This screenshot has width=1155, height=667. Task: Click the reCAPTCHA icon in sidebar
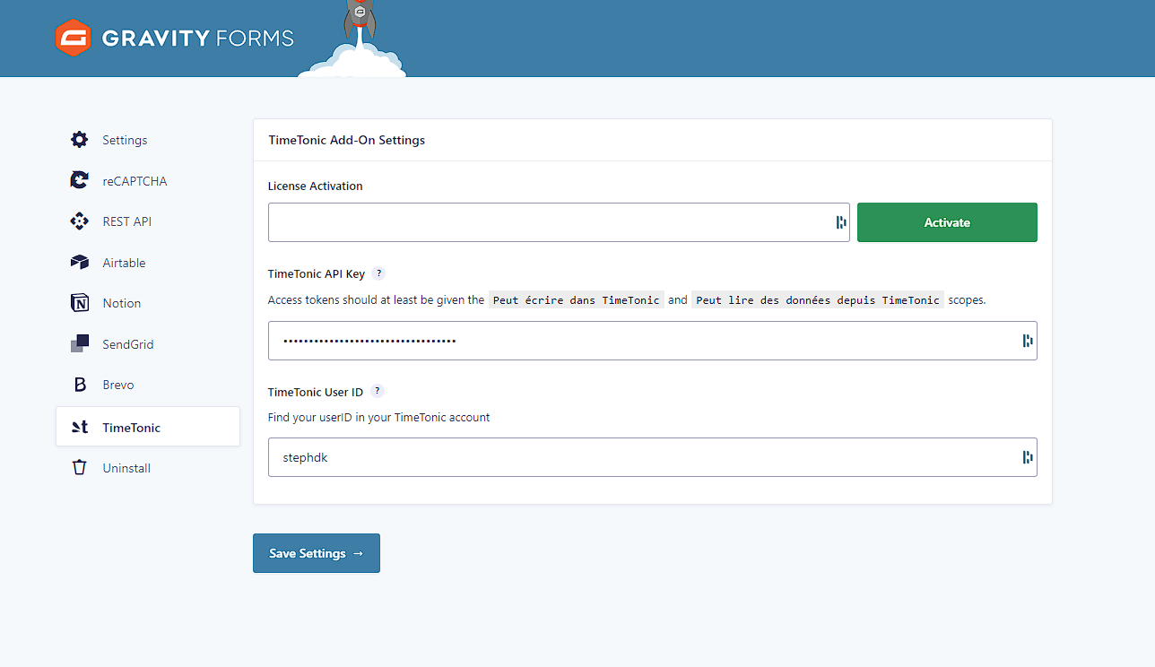pos(80,180)
